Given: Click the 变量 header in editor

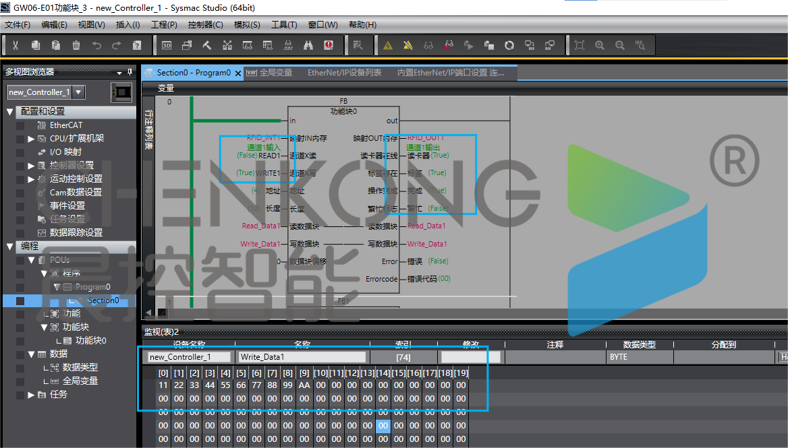Looking at the screenshot, I should [x=166, y=88].
